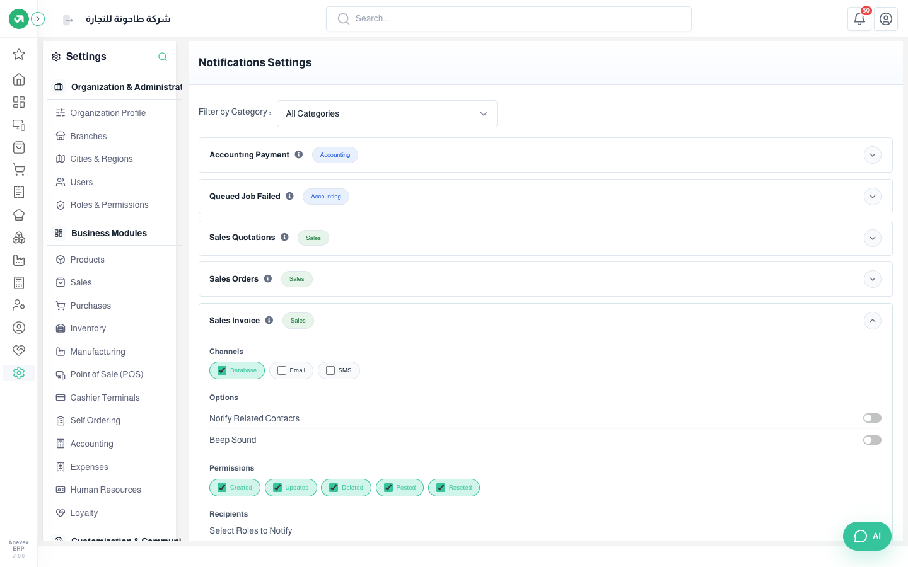Click the top Search input field
908x567 pixels.
click(509, 19)
